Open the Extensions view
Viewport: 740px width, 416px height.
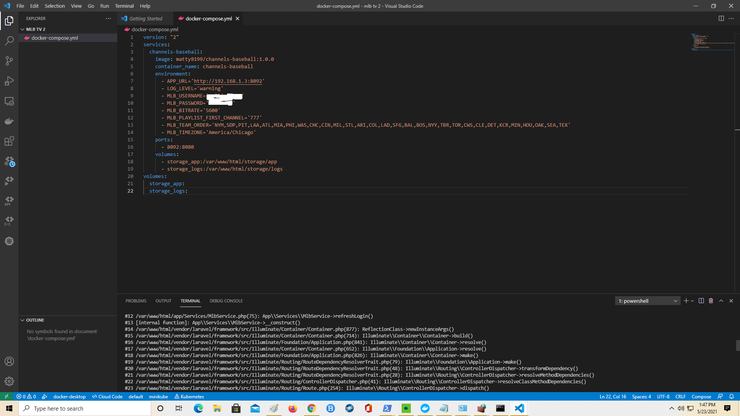(9, 141)
